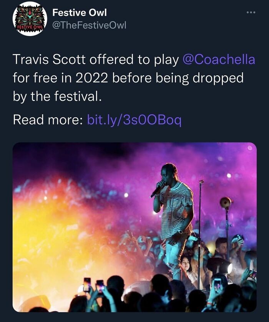Click the Festive Owl display name
Screen dimensions: 269x322
coord(80,12)
